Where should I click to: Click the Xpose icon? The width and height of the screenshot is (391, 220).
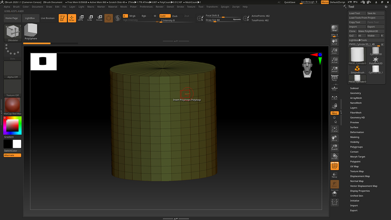click(334, 202)
